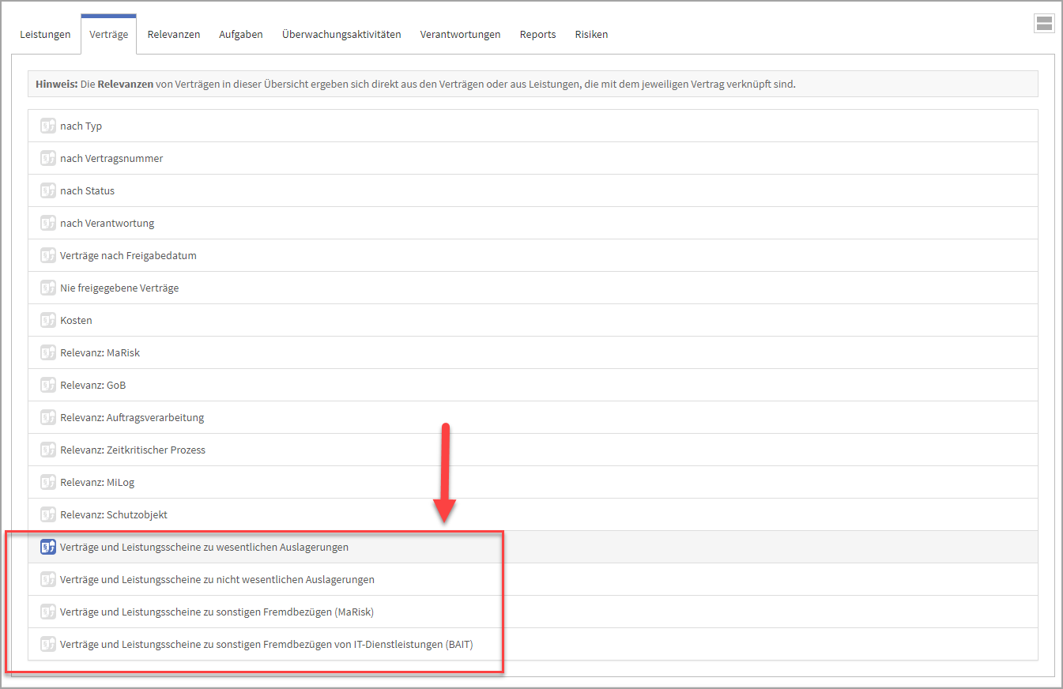Open 'Verträge nach Freigabedatum' report

[128, 255]
